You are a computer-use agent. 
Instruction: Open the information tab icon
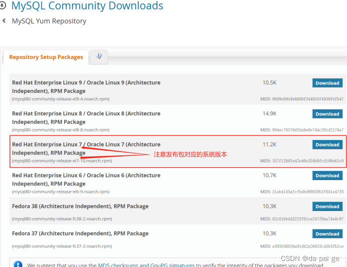[99, 56]
